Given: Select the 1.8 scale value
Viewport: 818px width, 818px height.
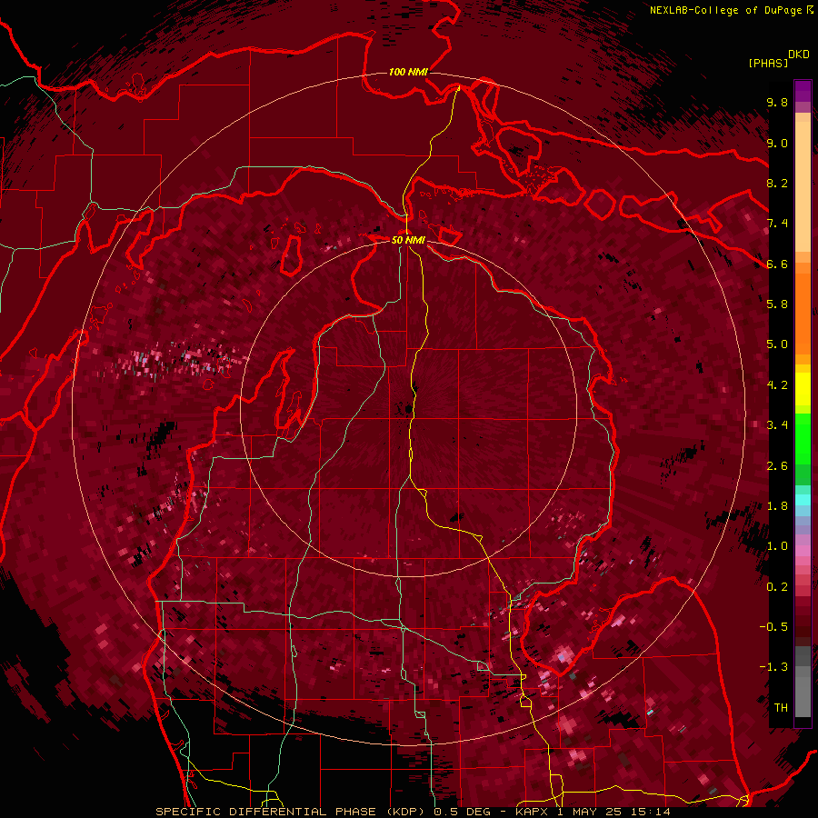Looking at the screenshot, I should 777,506.
